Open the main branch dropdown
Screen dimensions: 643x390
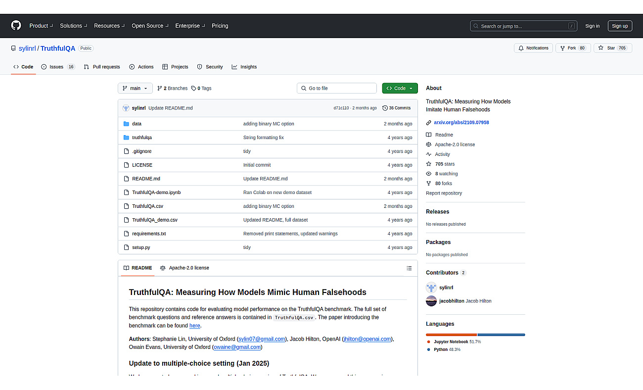[135, 88]
